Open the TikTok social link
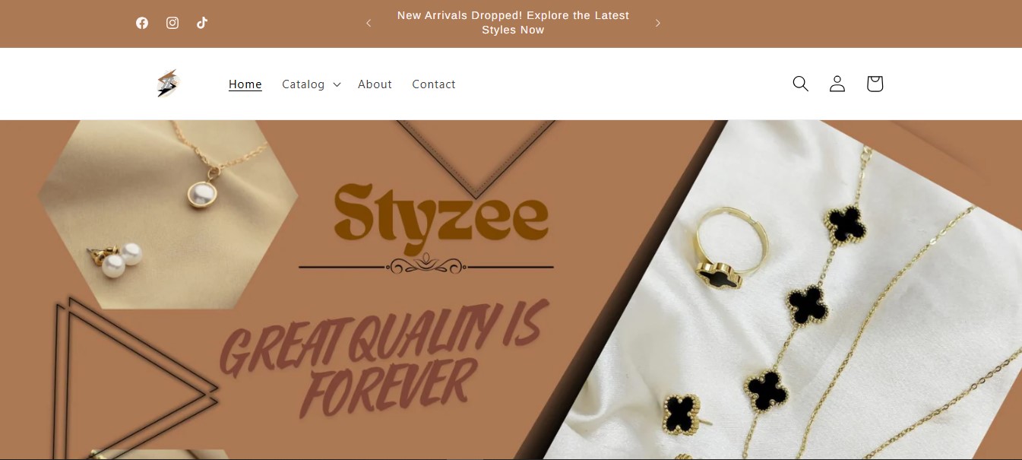This screenshot has height=460, width=1022. 202,23
